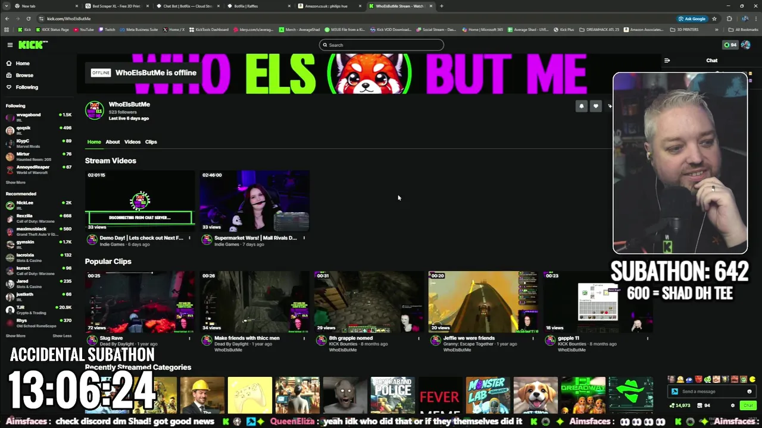Open a new browser tab with plus
The height and width of the screenshot is (428, 762).
pyautogui.click(x=441, y=6)
